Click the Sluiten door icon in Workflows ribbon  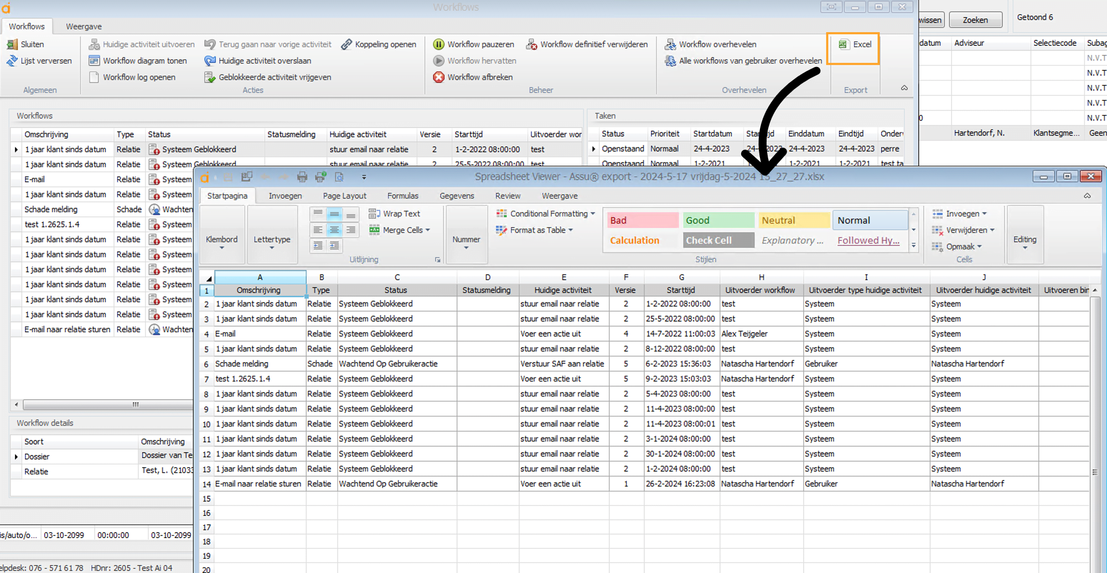coord(12,44)
